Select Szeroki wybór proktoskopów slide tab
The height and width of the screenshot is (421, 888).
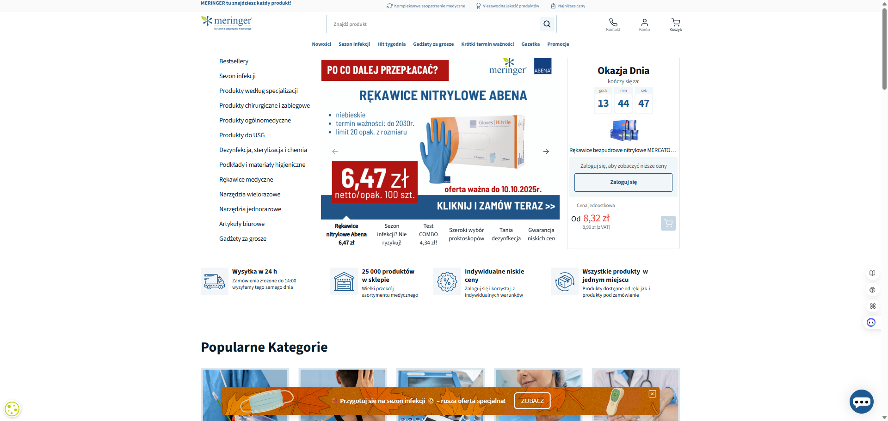click(x=466, y=234)
